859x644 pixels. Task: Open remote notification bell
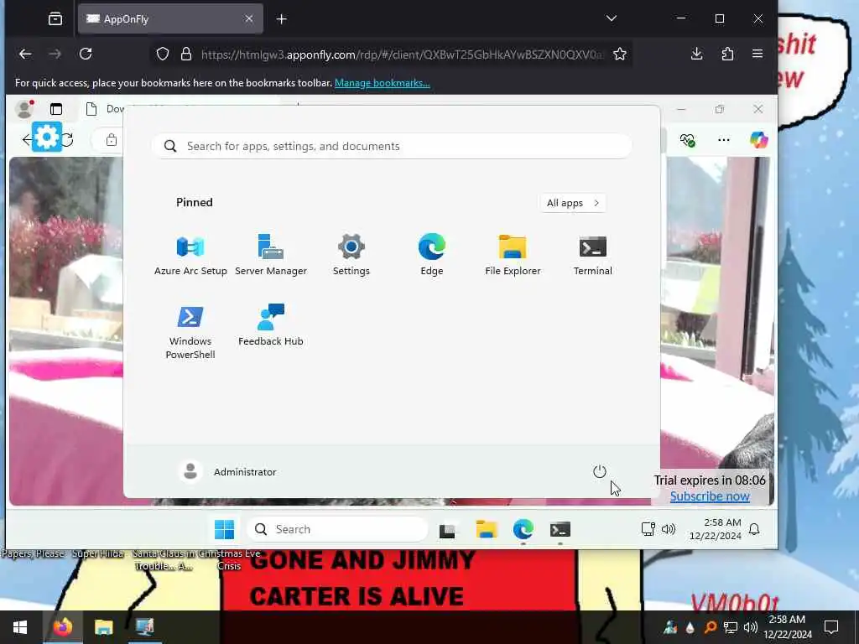[754, 529]
